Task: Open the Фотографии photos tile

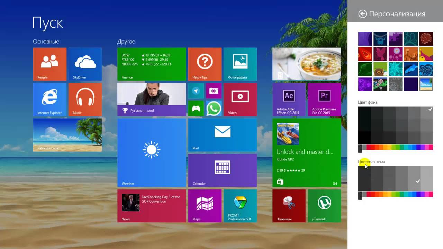Action: point(240,64)
